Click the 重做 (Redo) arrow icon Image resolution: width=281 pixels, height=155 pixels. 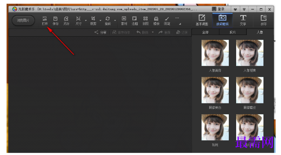(161, 32)
